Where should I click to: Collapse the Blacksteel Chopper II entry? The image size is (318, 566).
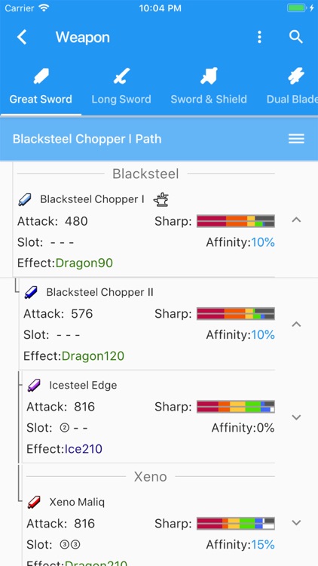coord(296,325)
